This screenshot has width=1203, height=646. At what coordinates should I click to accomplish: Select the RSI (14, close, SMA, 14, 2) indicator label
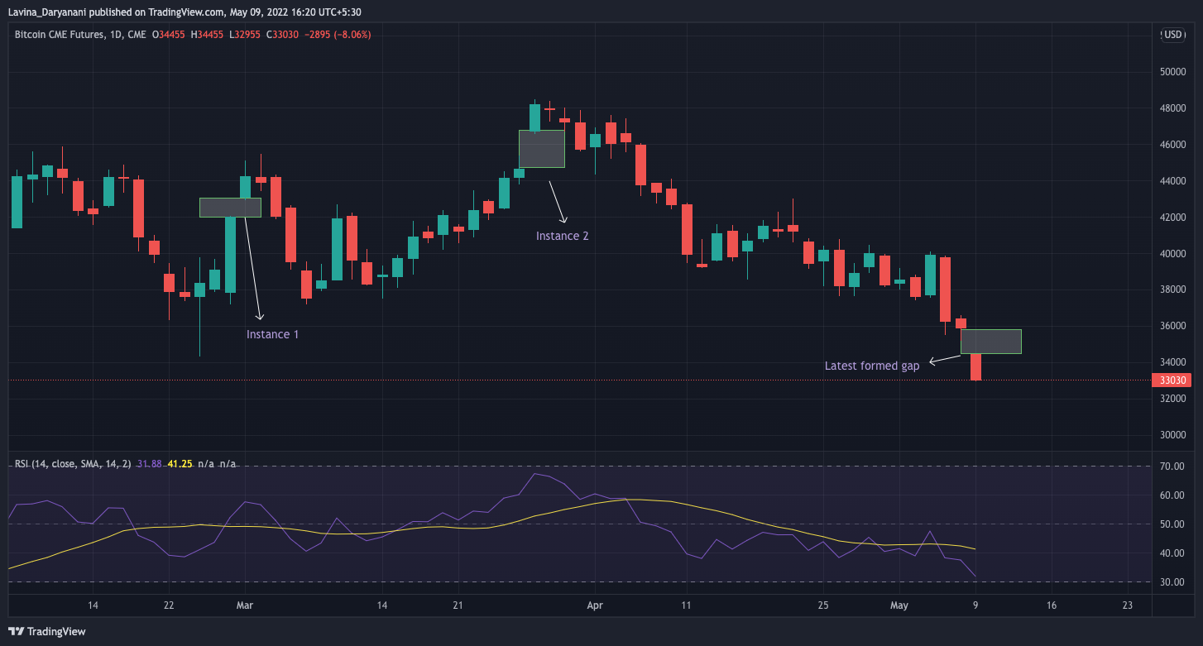click(x=72, y=464)
